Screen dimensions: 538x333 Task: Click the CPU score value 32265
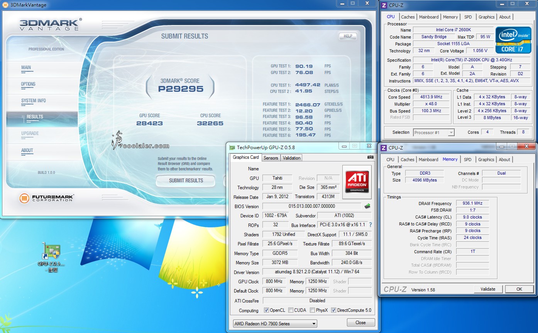[x=210, y=123]
